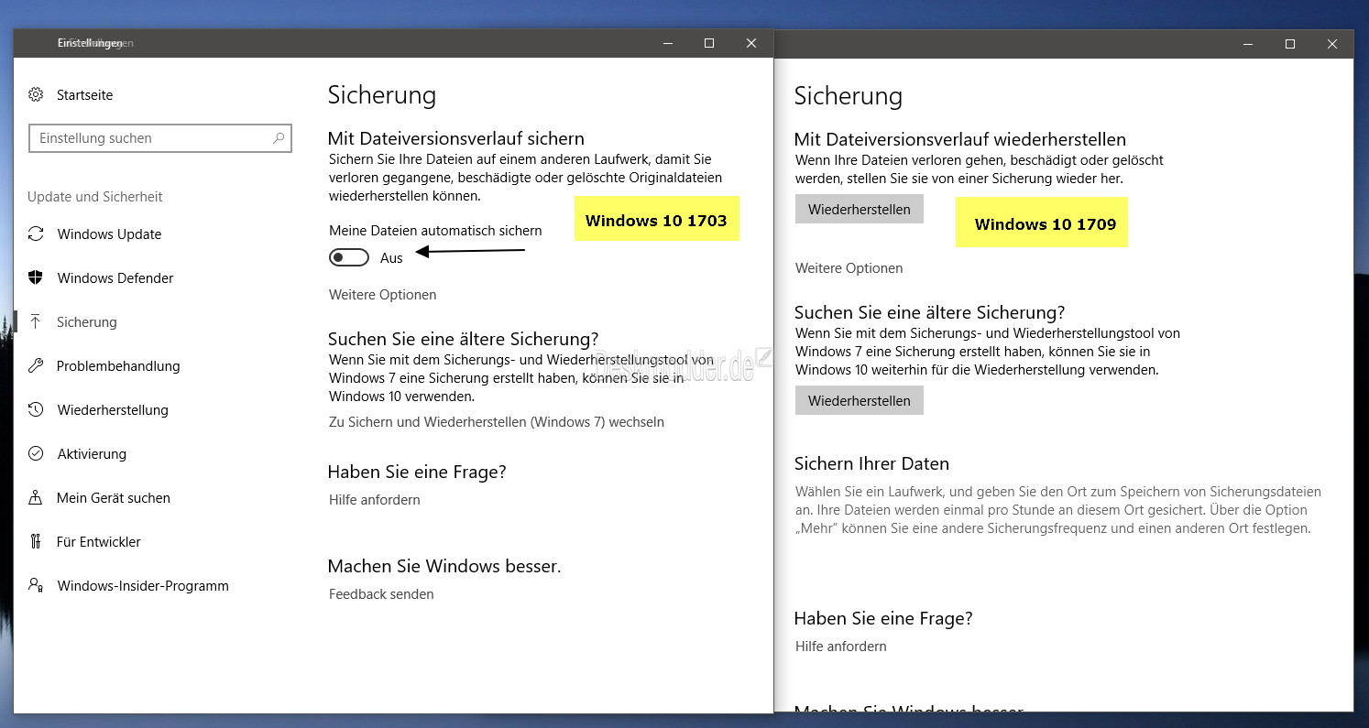Open Startseite in settings sidebar

pos(85,95)
